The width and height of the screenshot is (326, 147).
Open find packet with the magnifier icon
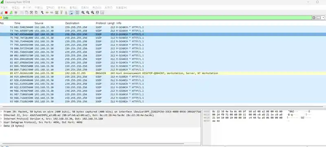click(42, 13)
